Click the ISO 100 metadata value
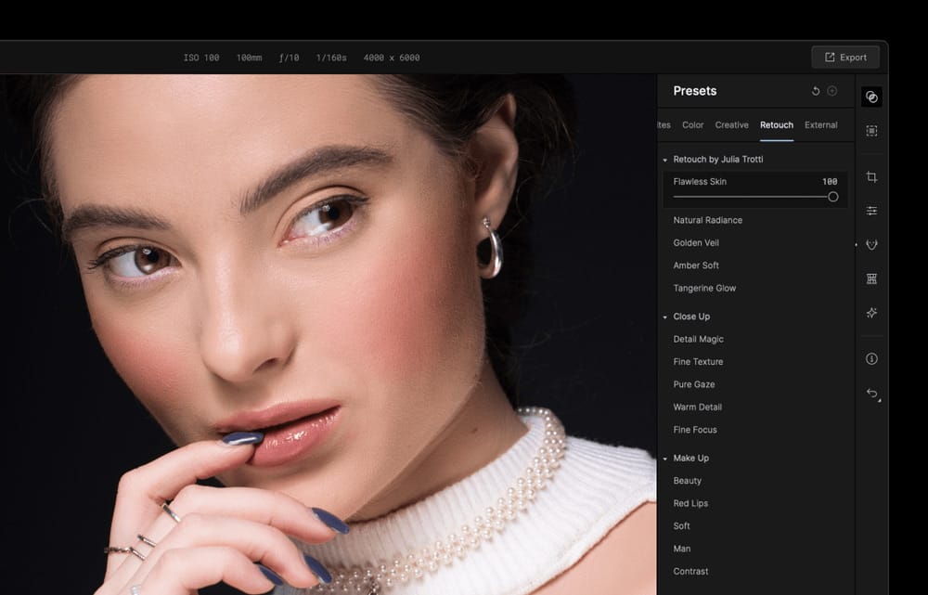928x595 pixels. click(201, 58)
